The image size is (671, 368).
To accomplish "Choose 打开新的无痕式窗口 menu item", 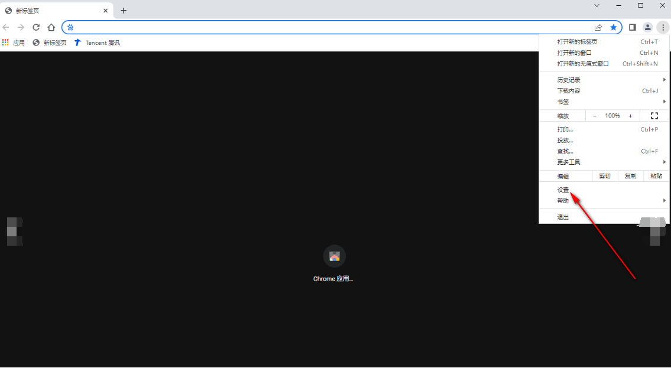I will pyautogui.click(x=583, y=64).
